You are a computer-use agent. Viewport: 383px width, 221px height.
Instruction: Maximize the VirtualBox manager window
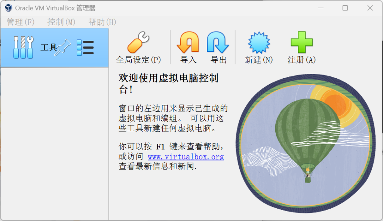345,8
